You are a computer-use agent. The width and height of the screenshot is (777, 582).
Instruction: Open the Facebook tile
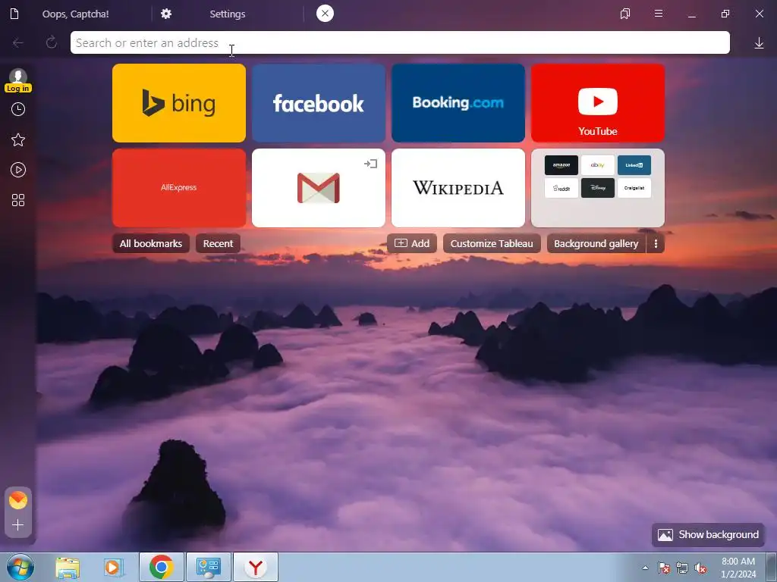pos(319,103)
